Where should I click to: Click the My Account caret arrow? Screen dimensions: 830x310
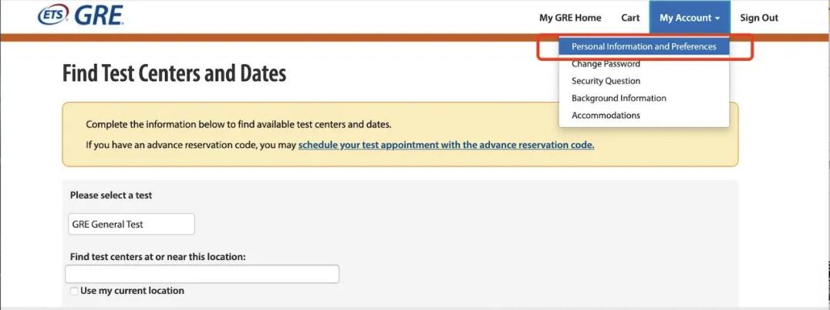point(717,18)
